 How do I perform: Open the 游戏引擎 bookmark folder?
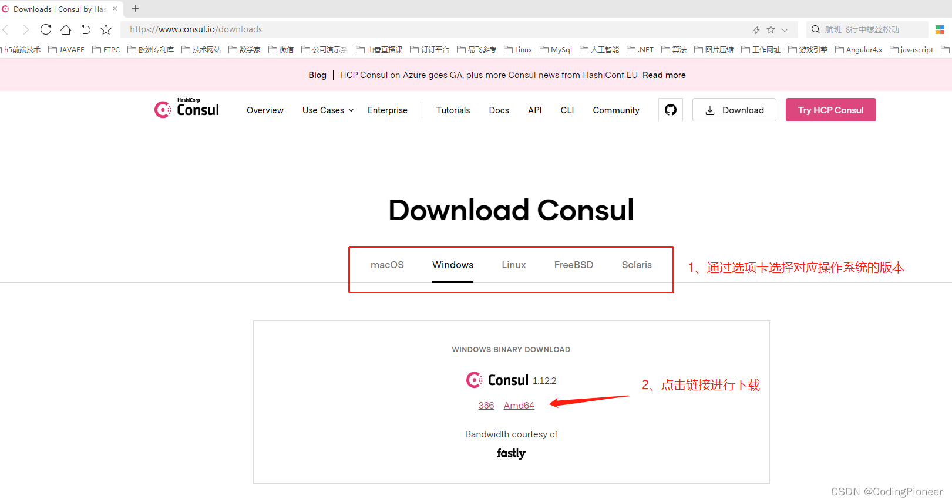(x=808, y=50)
